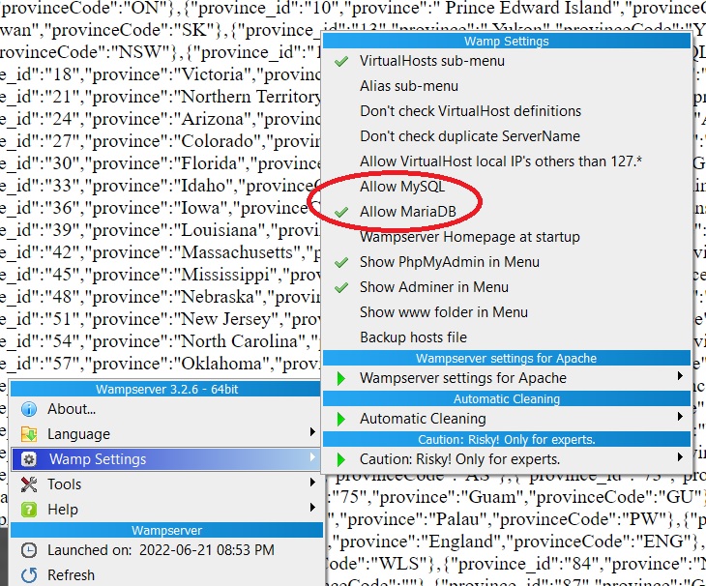The image size is (706, 586).
Task: Expand the Help submenu arrow
Action: pos(312,508)
